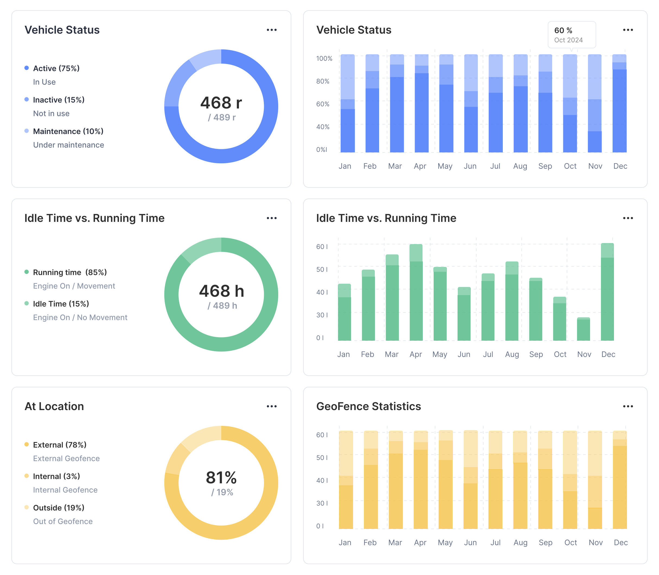Click the Aug label under Vehicle Status chart
The height and width of the screenshot is (575, 659).
(x=520, y=166)
